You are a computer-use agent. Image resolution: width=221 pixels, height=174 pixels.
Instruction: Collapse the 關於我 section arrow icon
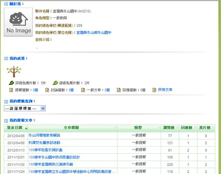pos(6,4)
